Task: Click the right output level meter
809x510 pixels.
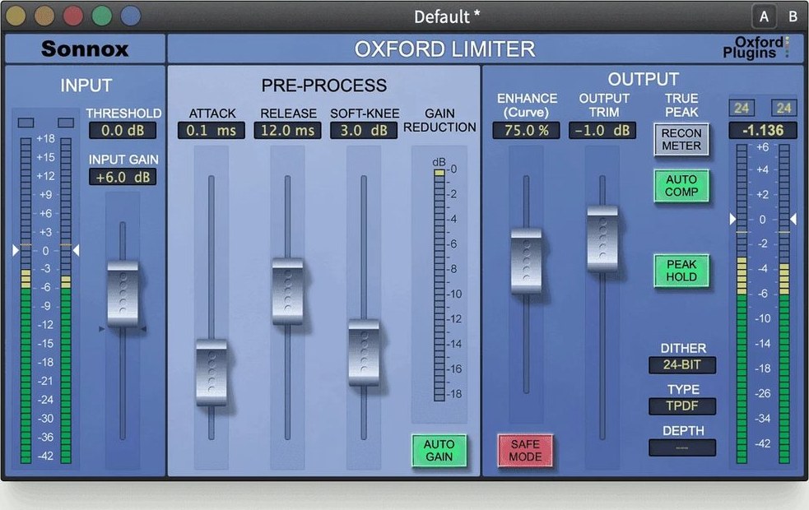Action: (x=783, y=304)
